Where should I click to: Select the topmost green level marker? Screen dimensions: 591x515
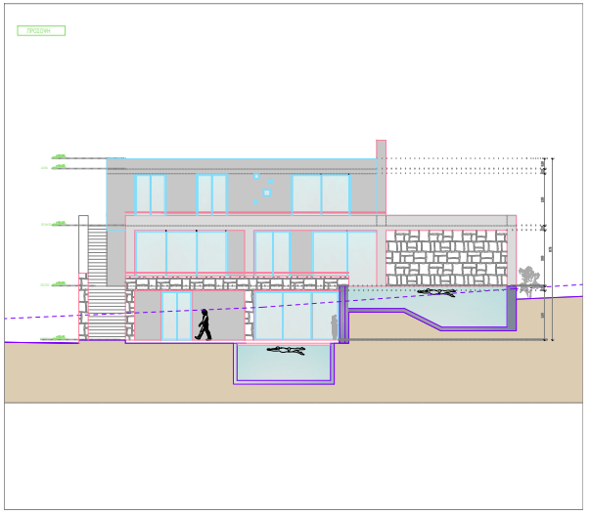(x=59, y=156)
